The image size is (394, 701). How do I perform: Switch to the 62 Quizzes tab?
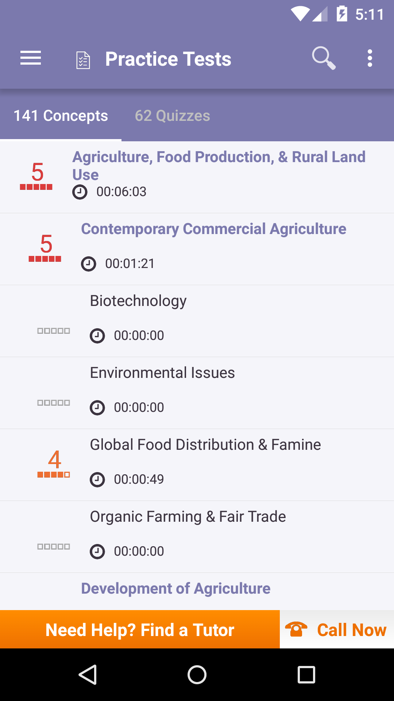click(x=173, y=116)
